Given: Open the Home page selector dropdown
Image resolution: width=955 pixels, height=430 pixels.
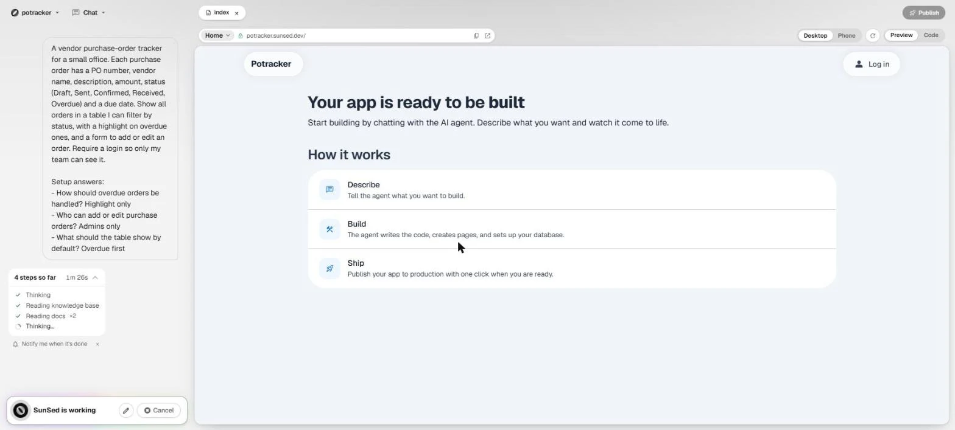Looking at the screenshot, I should pos(217,35).
